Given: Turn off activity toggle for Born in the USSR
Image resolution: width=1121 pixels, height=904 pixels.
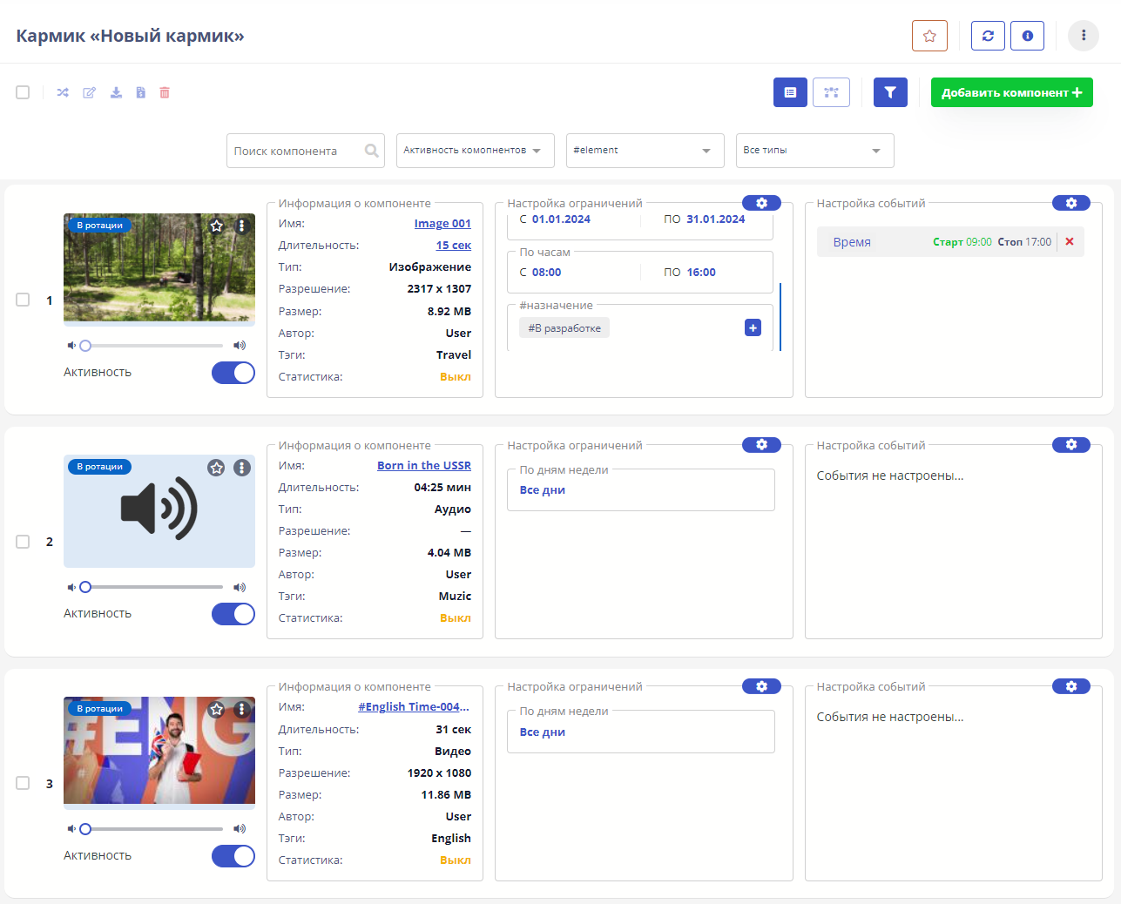Looking at the screenshot, I should click(x=233, y=614).
